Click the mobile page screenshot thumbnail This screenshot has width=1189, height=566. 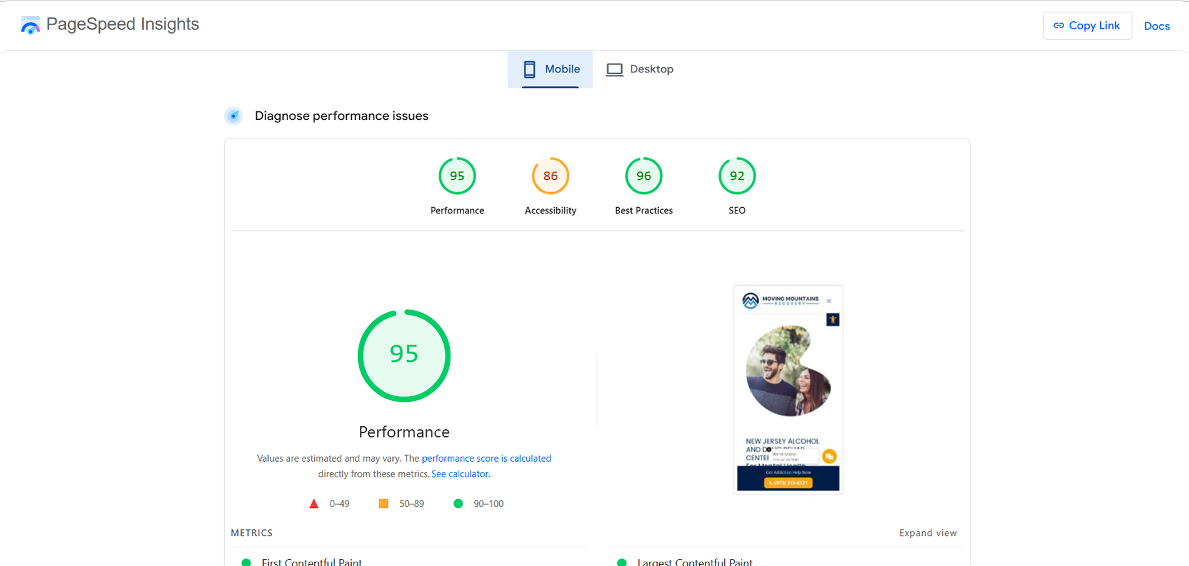coord(788,389)
